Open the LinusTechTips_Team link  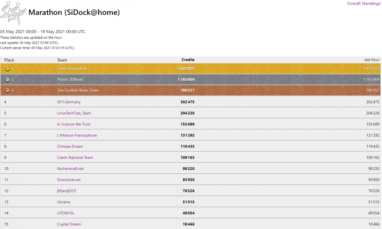click(74, 113)
